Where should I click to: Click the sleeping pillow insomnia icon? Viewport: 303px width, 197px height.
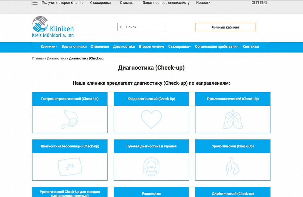[70, 166]
